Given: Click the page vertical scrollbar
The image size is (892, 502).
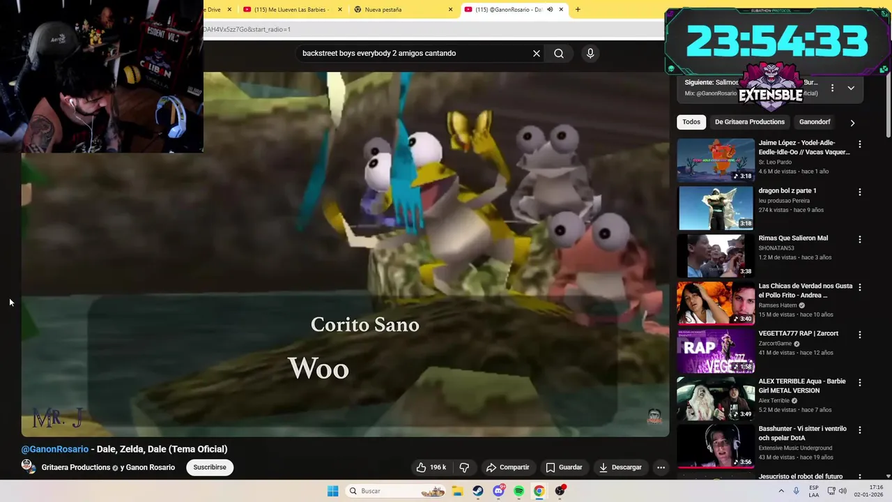Looking at the screenshot, I should tap(888, 105).
